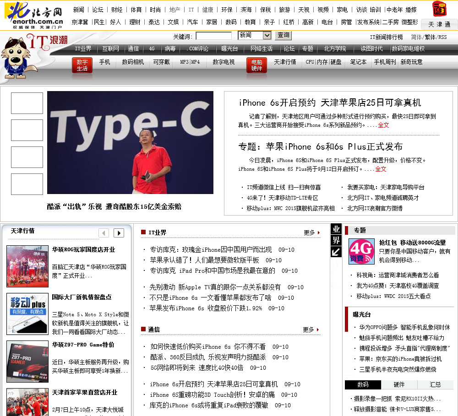Open IT频道微信上线 扫一扫有惊喜 link
458x416 pixels.
point(284,188)
